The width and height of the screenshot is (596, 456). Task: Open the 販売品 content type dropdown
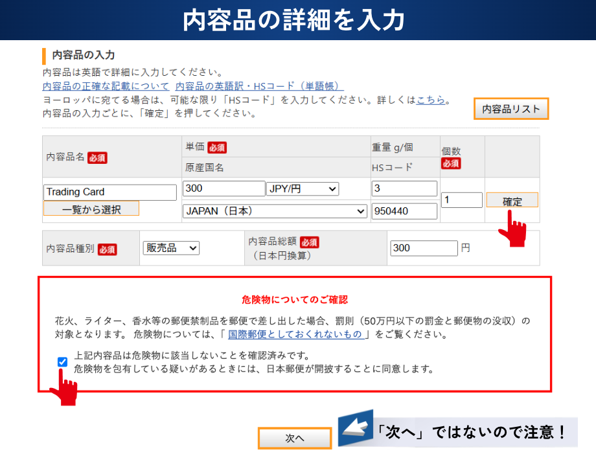tap(171, 248)
